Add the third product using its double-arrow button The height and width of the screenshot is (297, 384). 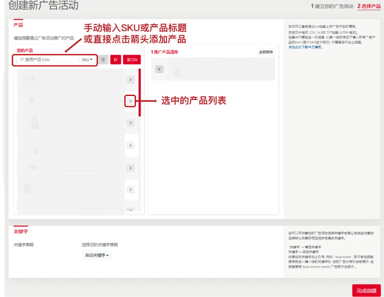click(x=130, y=123)
